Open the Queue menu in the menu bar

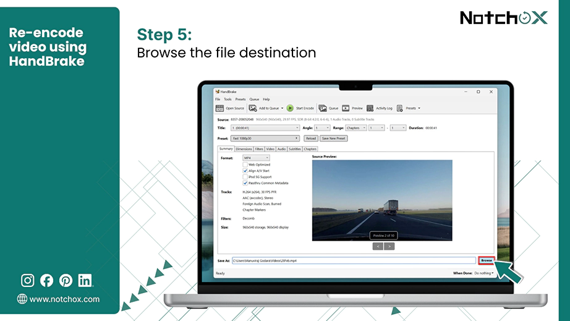(254, 99)
